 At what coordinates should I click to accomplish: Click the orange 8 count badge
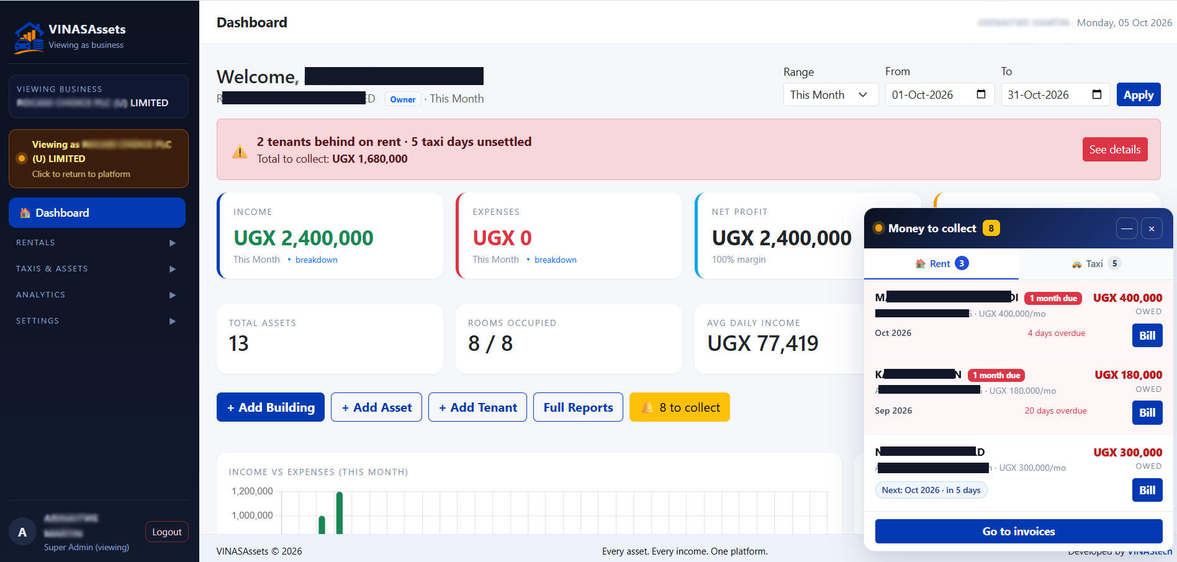[x=991, y=229]
